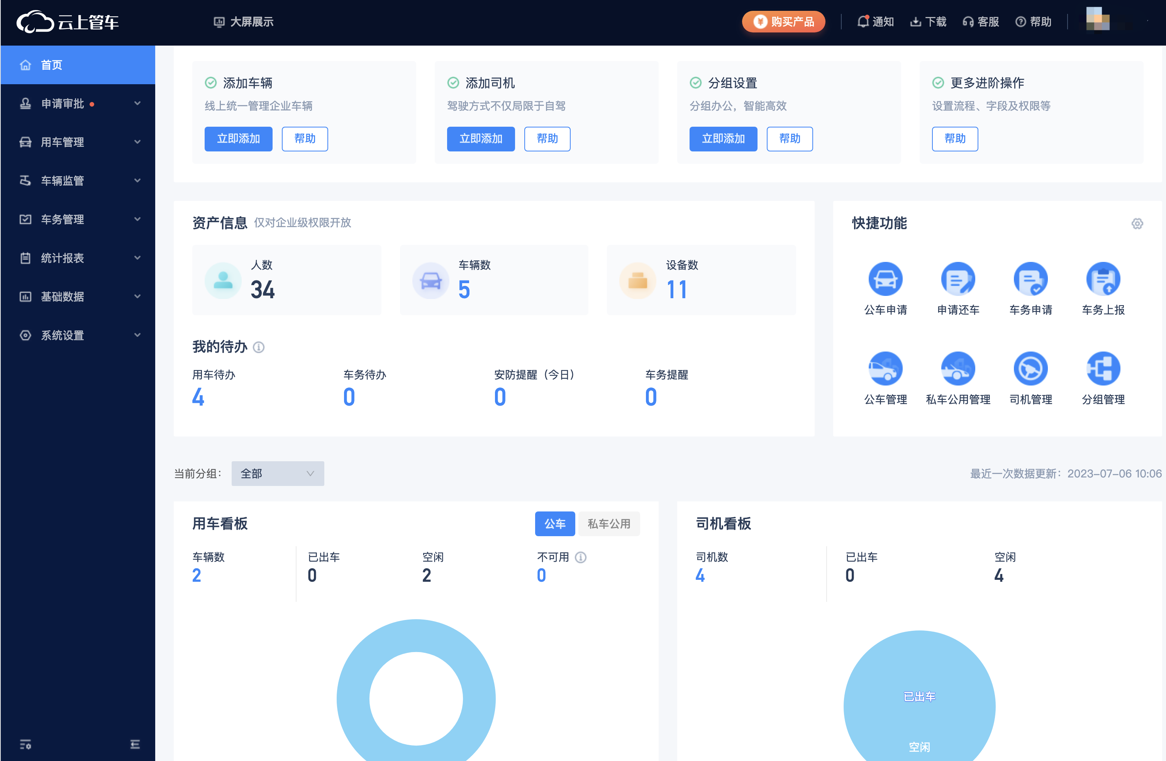The width and height of the screenshot is (1166, 761).
Task: Open the 申请还车 quick function icon
Action: (x=958, y=279)
